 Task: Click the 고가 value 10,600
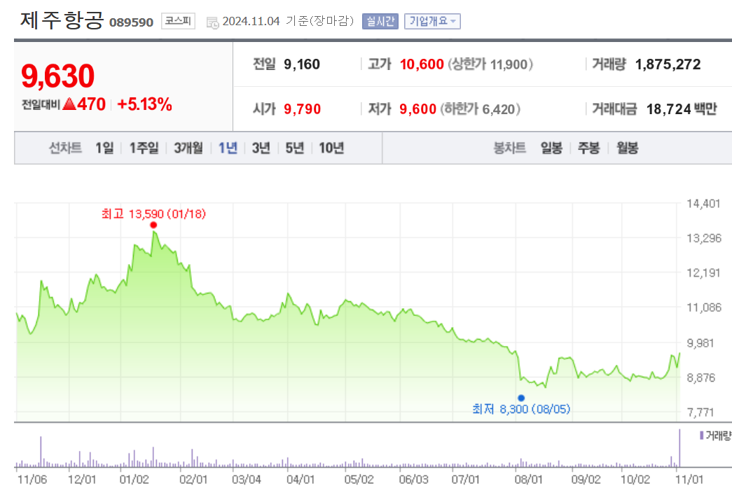(x=422, y=64)
